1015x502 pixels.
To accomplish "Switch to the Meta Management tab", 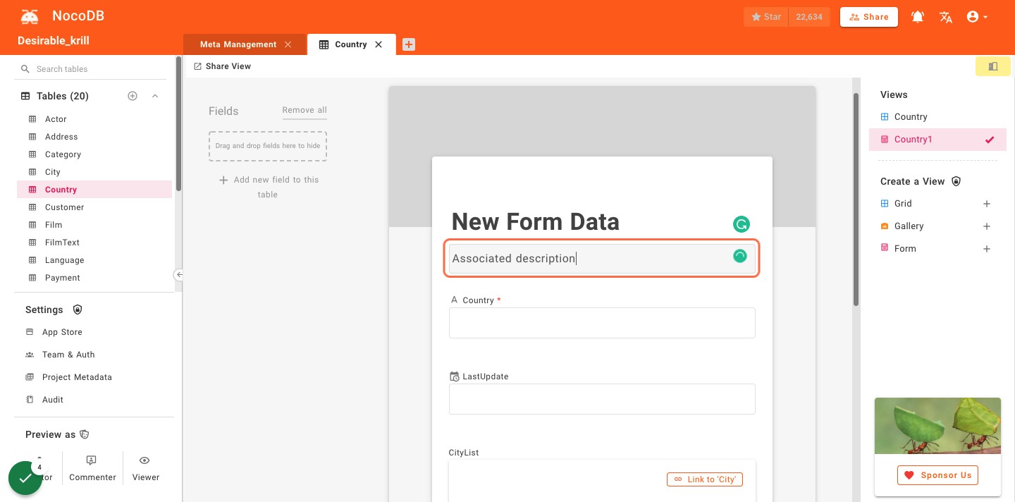I will click(238, 44).
